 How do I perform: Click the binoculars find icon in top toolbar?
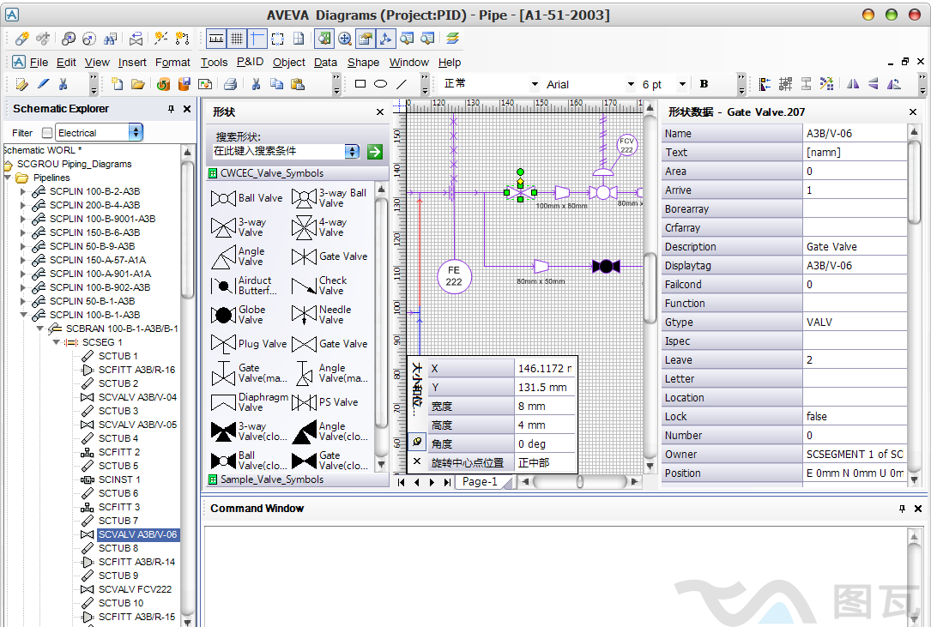click(110, 39)
